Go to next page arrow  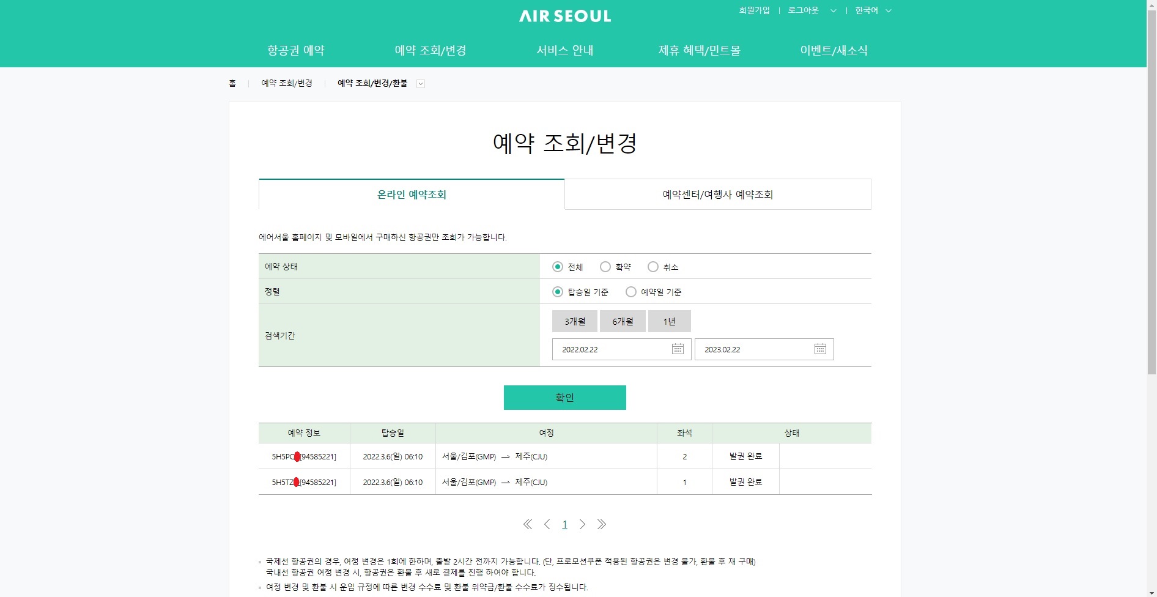point(582,524)
